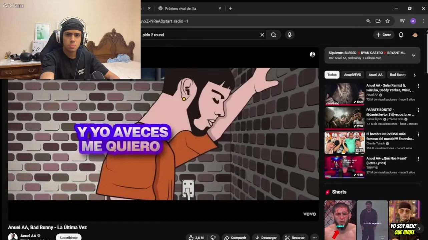
Task: Click the channel watermark icon in player
Action: tap(313, 55)
